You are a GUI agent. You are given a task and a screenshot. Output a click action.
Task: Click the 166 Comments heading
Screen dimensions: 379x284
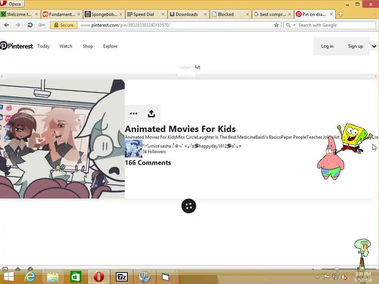click(148, 163)
